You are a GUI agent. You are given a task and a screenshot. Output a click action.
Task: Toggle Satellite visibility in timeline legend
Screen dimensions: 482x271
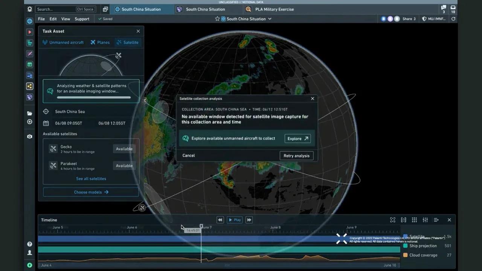[x=416, y=236]
